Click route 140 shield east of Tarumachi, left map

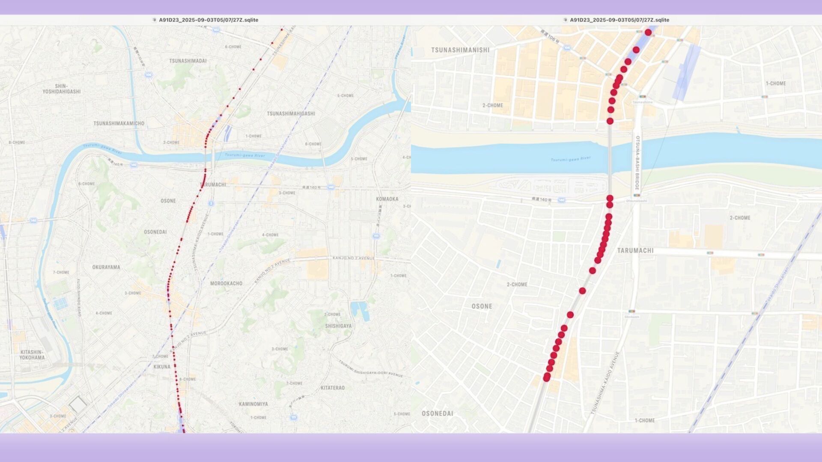pyautogui.click(x=331, y=187)
